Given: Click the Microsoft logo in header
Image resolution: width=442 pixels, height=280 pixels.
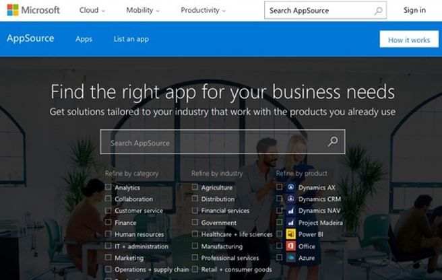Looking at the screenshot, I should click(31, 10).
